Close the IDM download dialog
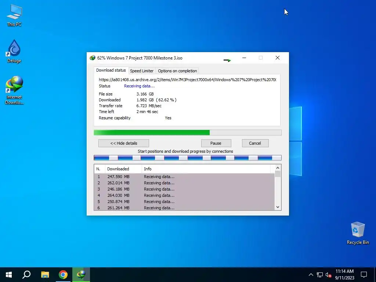Screen dimensions: 376x282 [278, 58]
